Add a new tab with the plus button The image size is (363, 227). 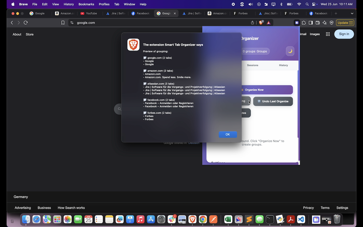pyautogui.click(x=336, y=13)
